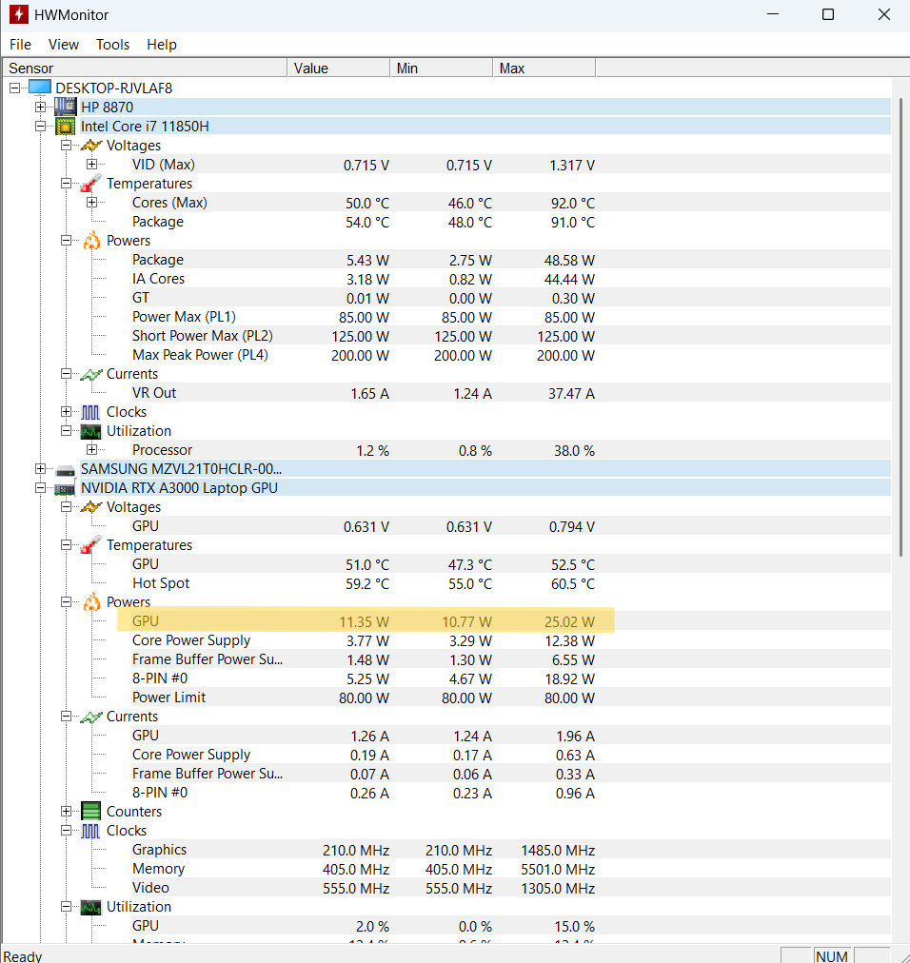Maximize the HWMonitor window
Image resolution: width=910 pixels, height=963 pixels.
(x=828, y=14)
